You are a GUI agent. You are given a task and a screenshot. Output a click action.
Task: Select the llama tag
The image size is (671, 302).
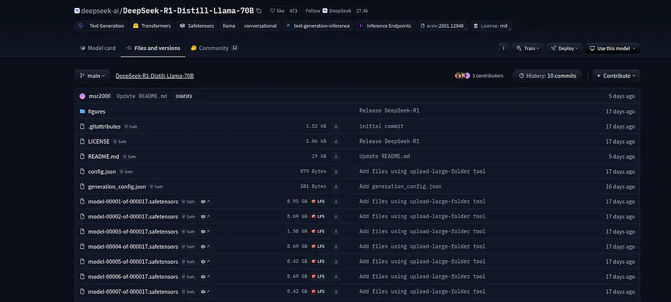click(229, 26)
